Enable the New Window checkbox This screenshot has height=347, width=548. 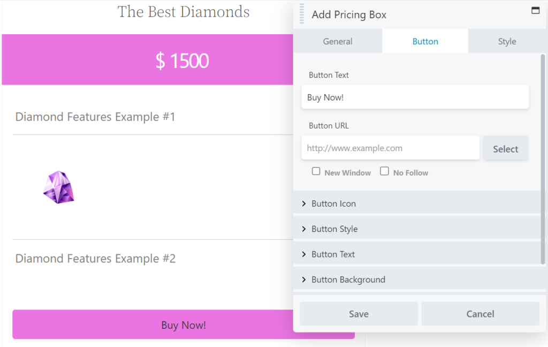click(x=316, y=171)
